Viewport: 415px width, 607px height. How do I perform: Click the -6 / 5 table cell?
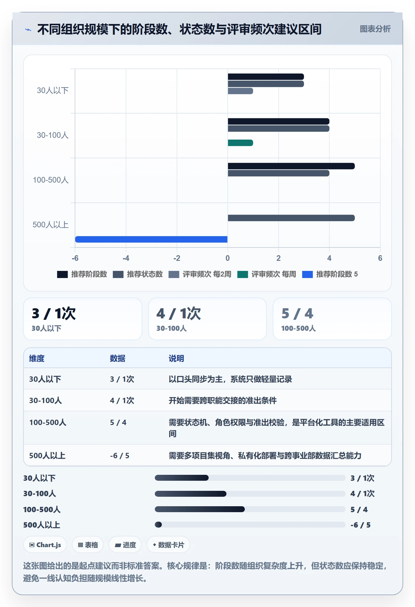[x=120, y=456]
